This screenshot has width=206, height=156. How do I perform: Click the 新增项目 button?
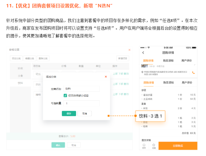coord(123,58)
